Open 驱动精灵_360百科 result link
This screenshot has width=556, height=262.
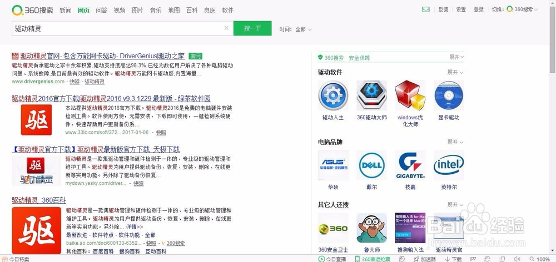(x=39, y=200)
